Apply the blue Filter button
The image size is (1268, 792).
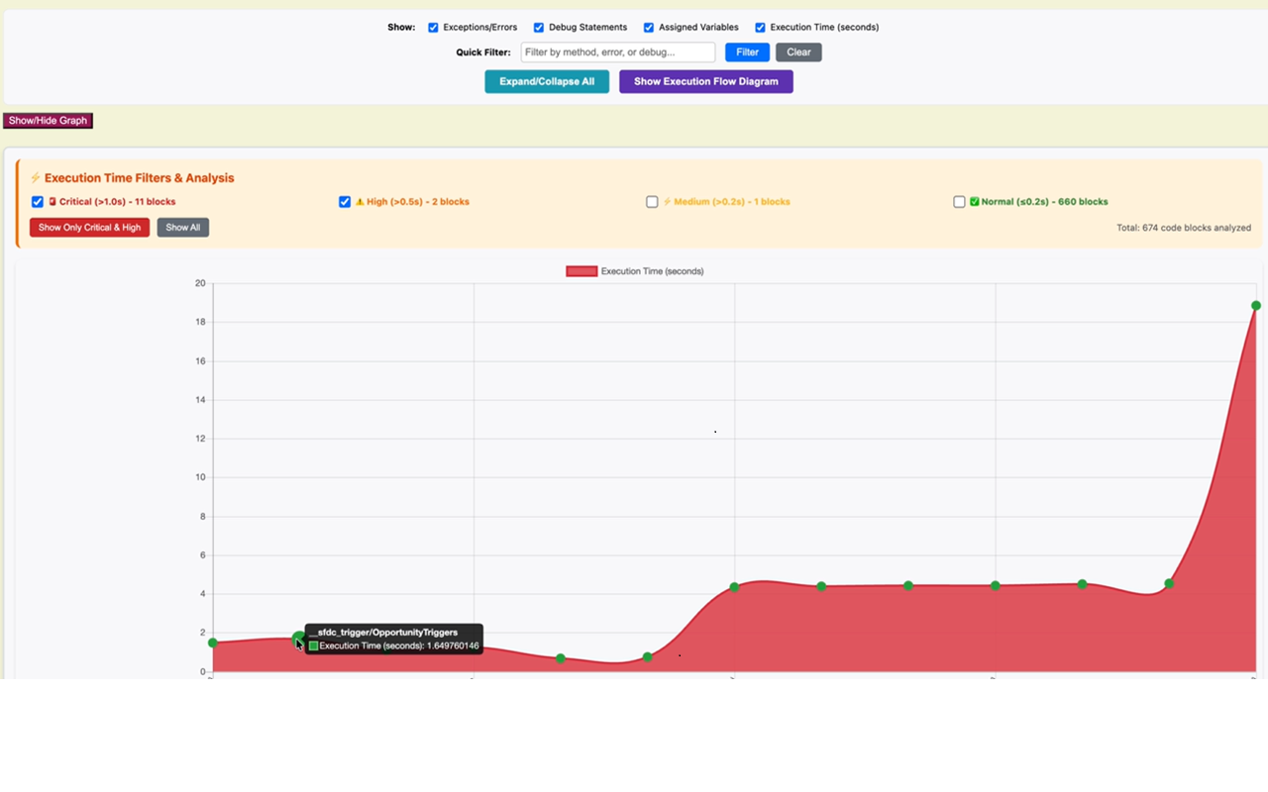click(747, 52)
